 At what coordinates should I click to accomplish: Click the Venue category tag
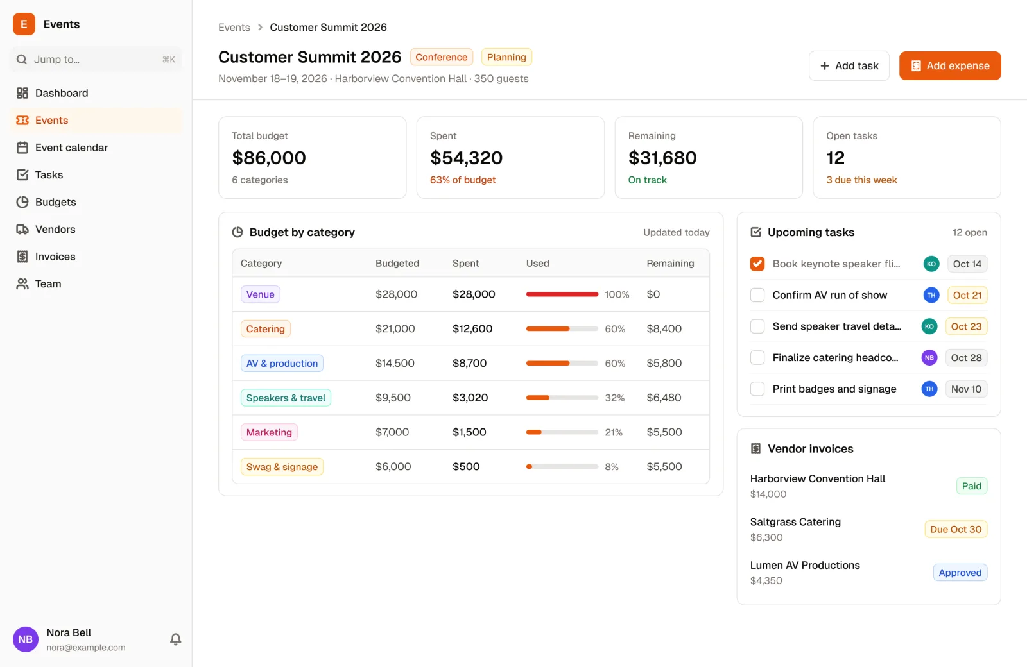[x=260, y=294]
